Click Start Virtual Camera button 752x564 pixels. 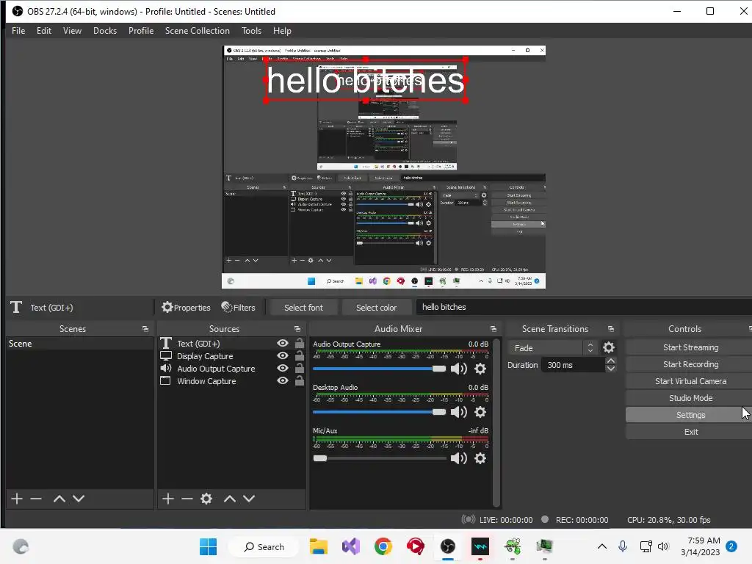coord(690,381)
